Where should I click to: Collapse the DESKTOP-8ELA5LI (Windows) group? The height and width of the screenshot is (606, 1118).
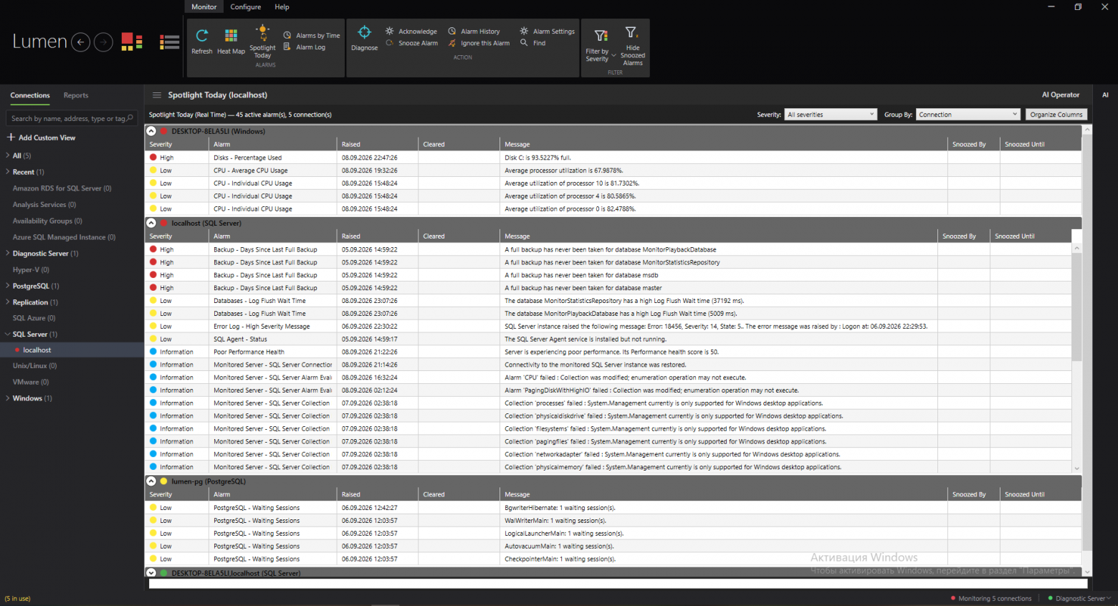(151, 131)
